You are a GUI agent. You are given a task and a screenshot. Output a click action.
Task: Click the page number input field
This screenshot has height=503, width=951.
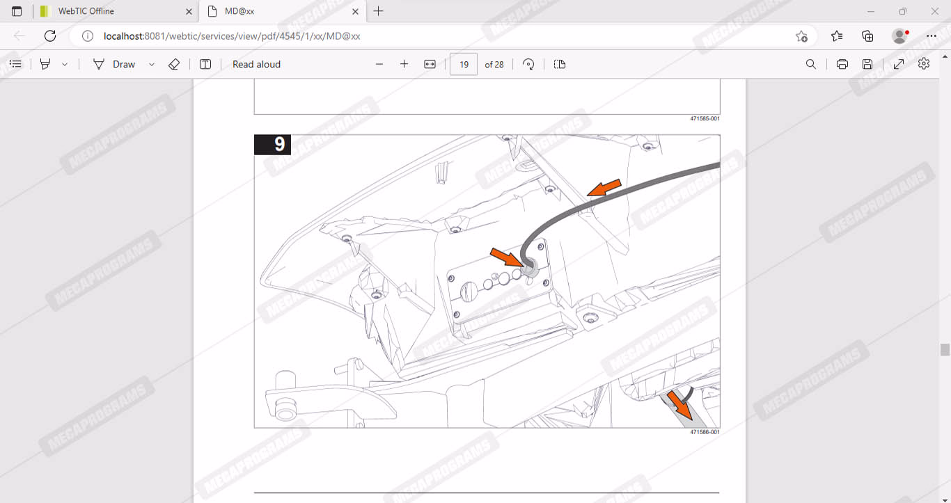464,64
